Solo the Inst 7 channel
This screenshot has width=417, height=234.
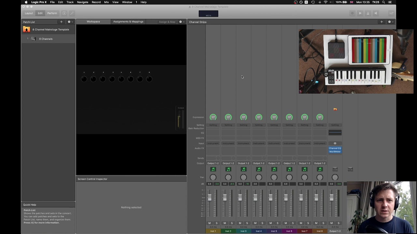tap(308, 223)
